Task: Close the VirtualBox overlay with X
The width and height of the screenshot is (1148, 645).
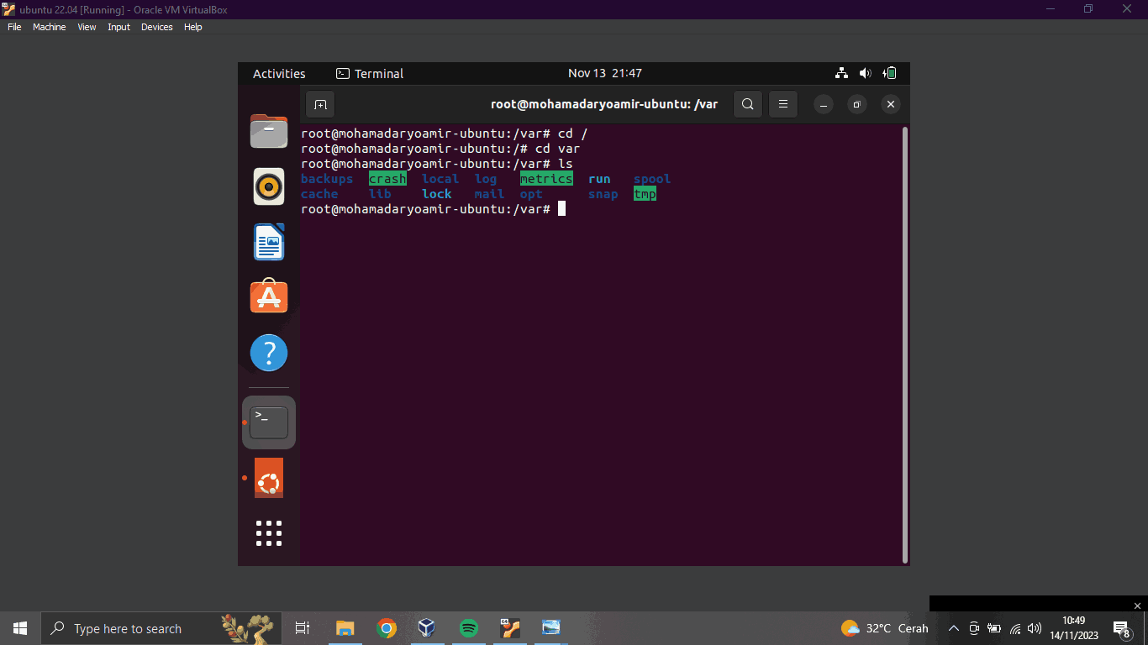Action: pyautogui.click(x=1138, y=606)
